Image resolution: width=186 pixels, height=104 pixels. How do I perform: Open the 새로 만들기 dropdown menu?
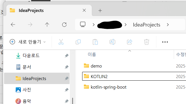pyautogui.click(x=28, y=42)
